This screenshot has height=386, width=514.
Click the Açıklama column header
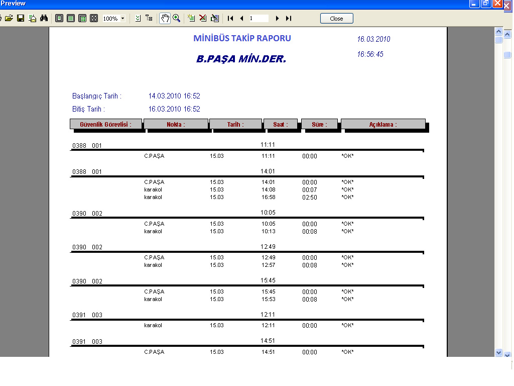click(383, 124)
